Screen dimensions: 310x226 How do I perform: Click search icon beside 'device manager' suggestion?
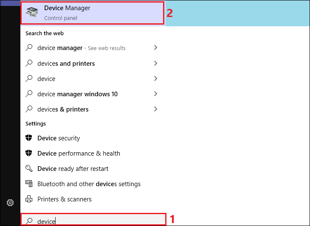[x=29, y=47]
